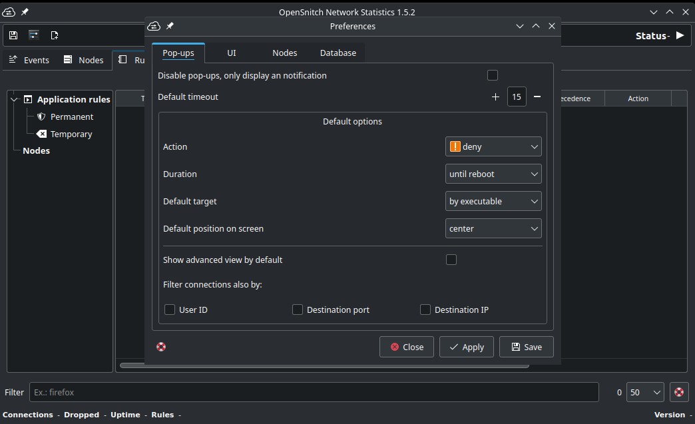Increase Default timeout with the plus button
This screenshot has height=424, width=695.
[495, 97]
